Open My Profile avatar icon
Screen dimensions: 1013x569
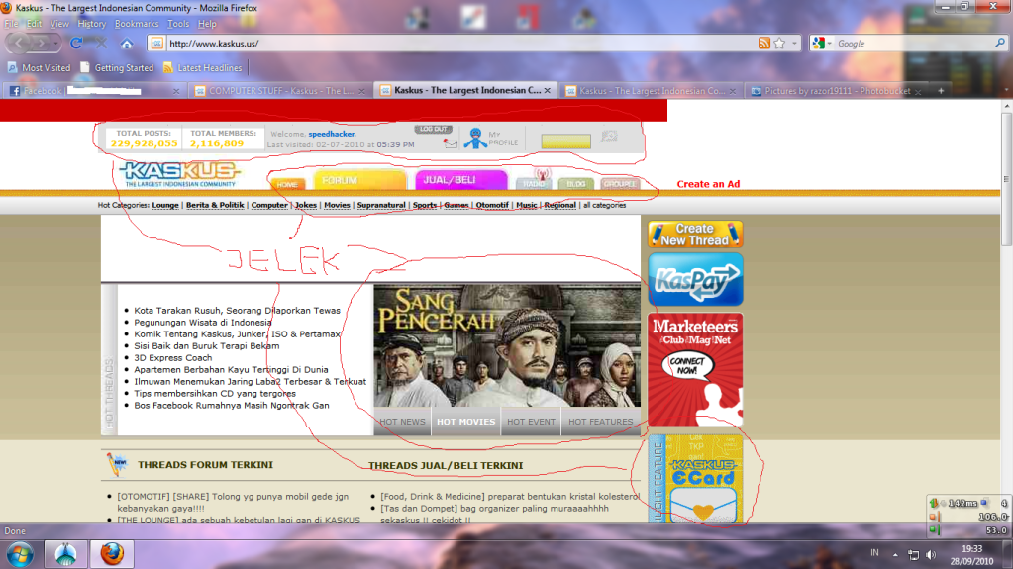point(476,139)
